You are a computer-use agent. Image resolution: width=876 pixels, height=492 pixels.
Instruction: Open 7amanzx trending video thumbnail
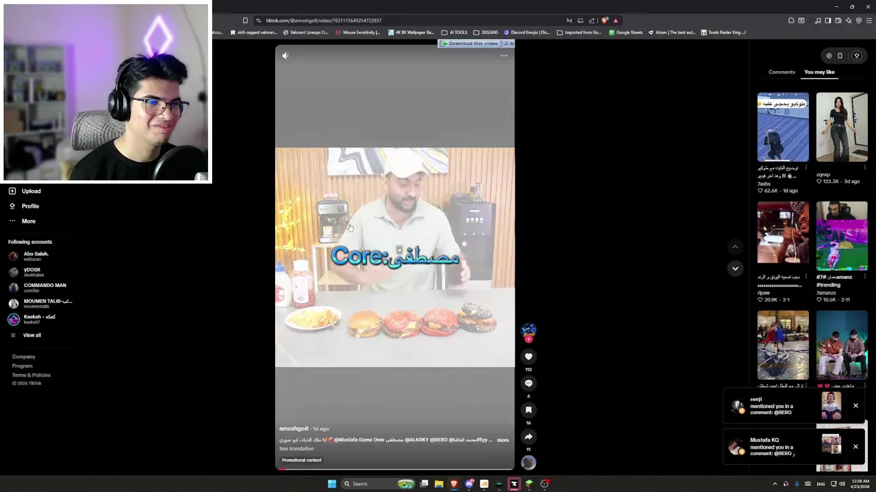point(842,236)
